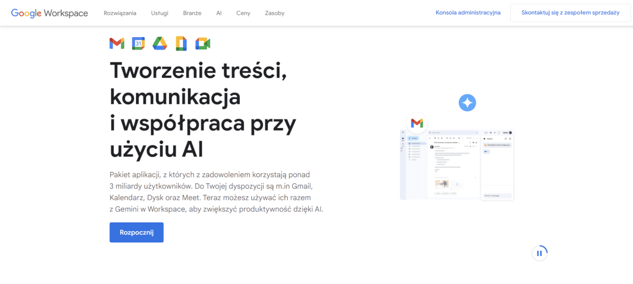633x284 pixels.
Task: Click the blue Gemini sparkle icon
Action: (x=467, y=103)
